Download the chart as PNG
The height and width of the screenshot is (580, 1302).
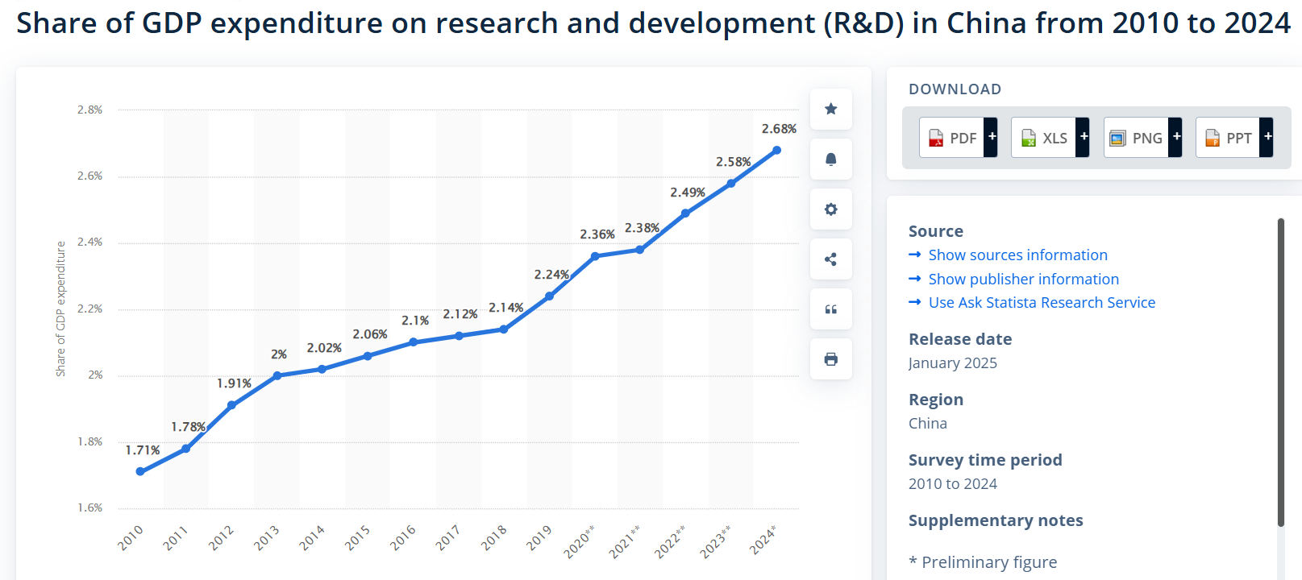[x=1136, y=138]
